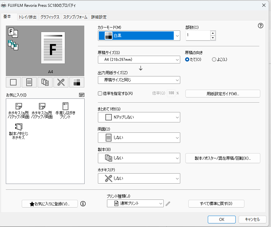This screenshot has width=271, height=227.
Task: Select the よこ orientation radio button
Action: coord(214,59)
